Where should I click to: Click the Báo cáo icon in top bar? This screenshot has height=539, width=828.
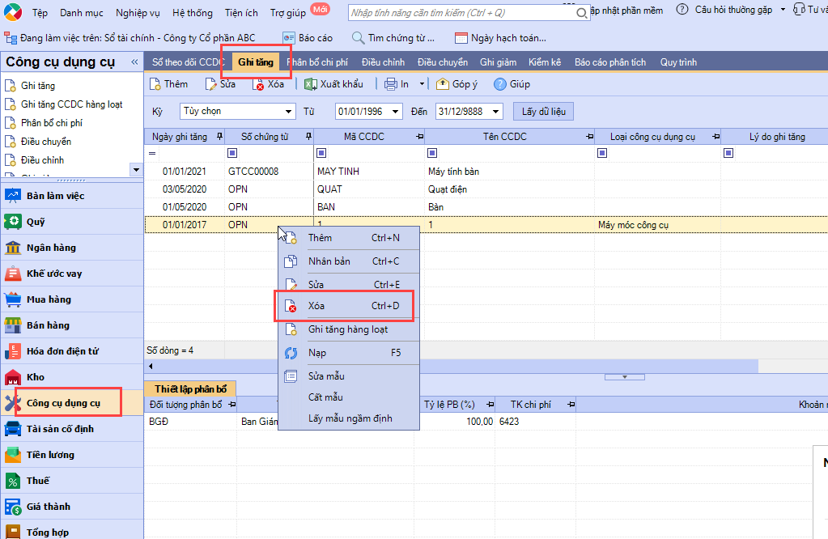[289, 38]
